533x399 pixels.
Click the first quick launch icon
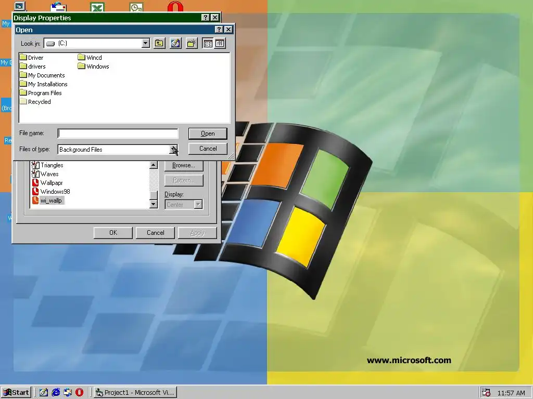pos(44,393)
